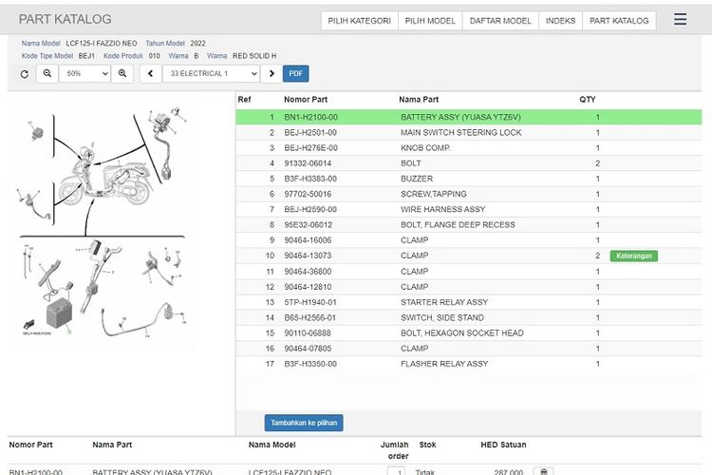
Task: Zoom in the parts diagram
Action: (x=122, y=74)
